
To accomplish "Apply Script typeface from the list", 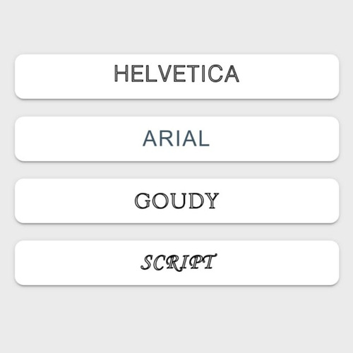I will coord(176,263).
